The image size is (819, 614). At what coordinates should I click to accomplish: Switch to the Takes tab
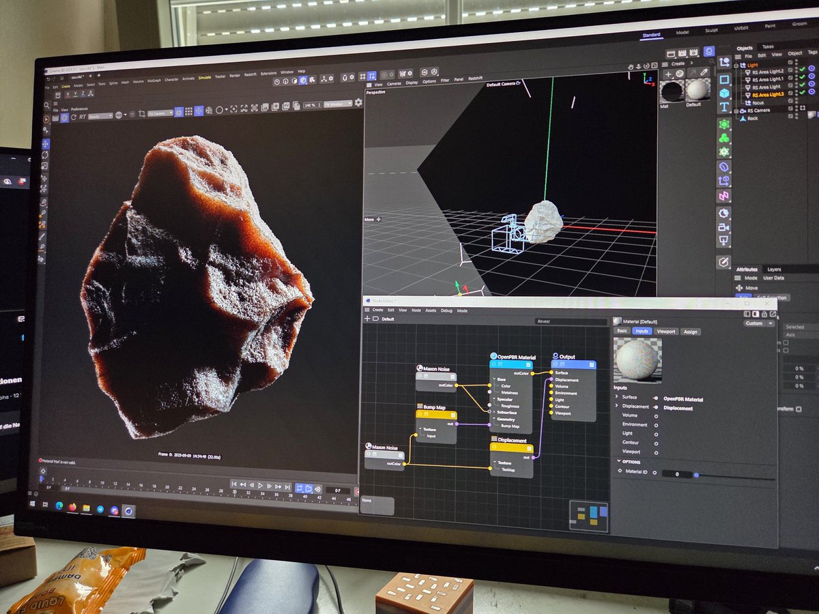(768, 46)
